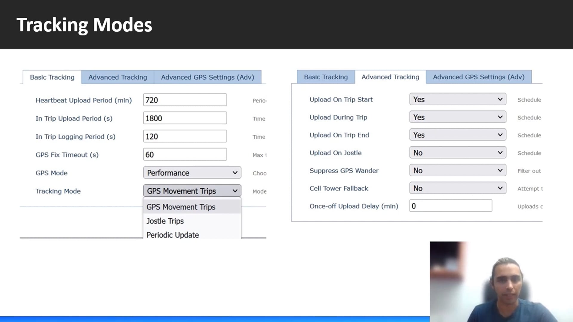The height and width of the screenshot is (322, 573).
Task: Open Suppress GPS Wander dropdown
Action: coord(458,171)
